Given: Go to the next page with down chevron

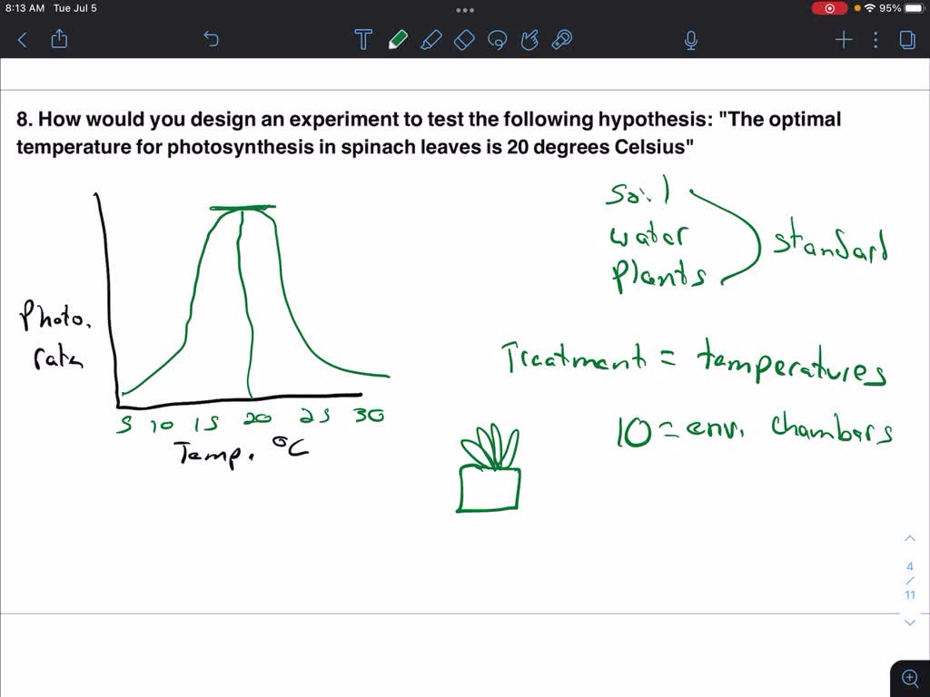Looking at the screenshot, I should [x=909, y=622].
